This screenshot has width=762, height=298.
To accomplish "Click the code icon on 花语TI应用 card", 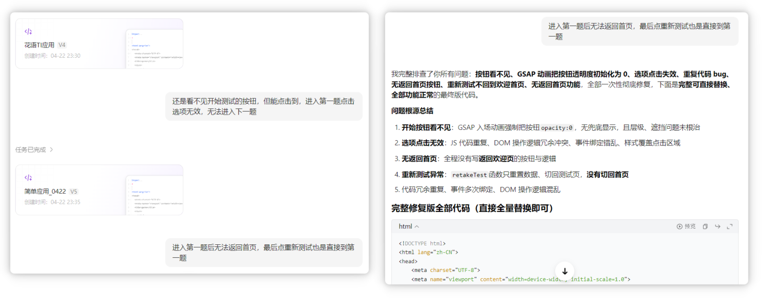I will point(28,31).
